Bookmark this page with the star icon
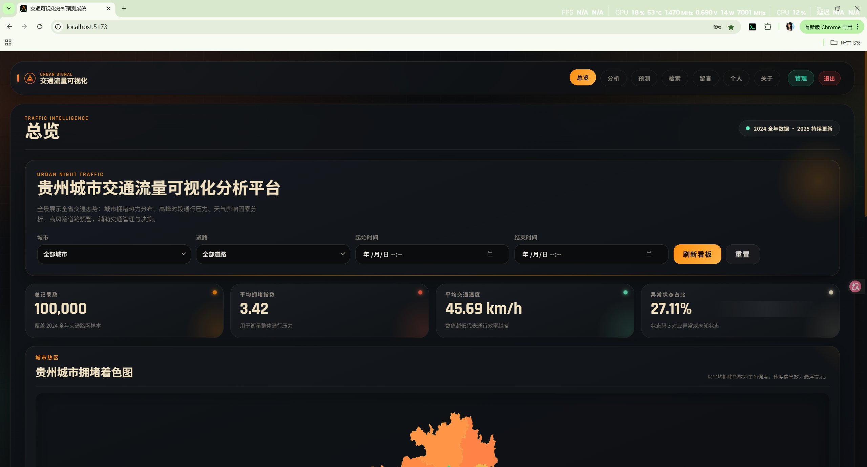 click(x=731, y=27)
